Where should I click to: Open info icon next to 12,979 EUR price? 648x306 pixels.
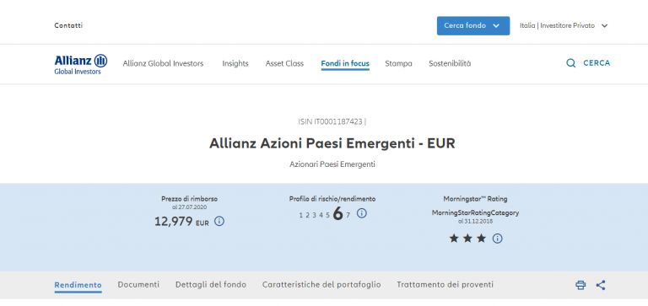[219, 222]
